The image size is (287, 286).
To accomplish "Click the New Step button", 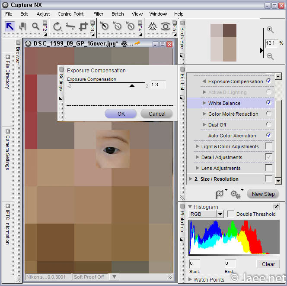I will pos(263,194).
